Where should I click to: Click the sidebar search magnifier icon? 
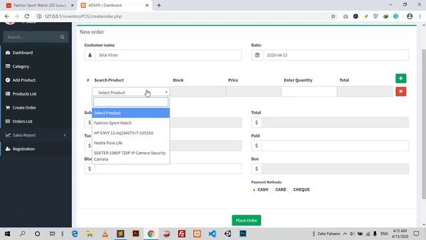coord(62,37)
